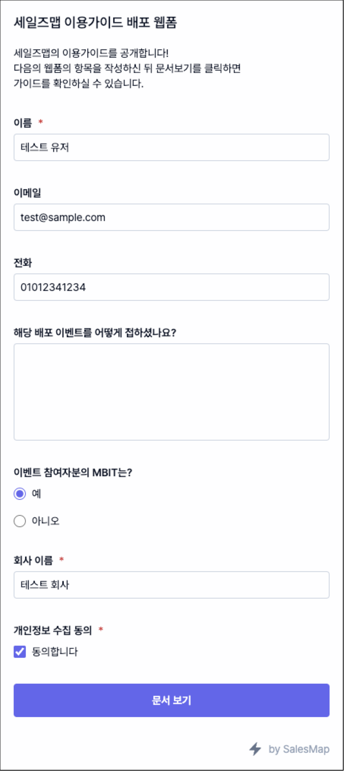Screen dimensions: 344x771
Task: Focus the 회사 이름 field with "테스트 회사"
Action: [x=171, y=585]
